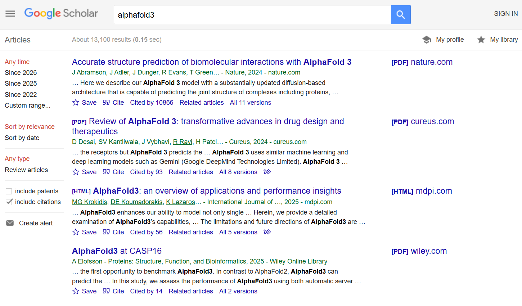The width and height of the screenshot is (522, 306).
Task: Expand more options for MDPI overview result
Action: pyautogui.click(x=267, y=232)
